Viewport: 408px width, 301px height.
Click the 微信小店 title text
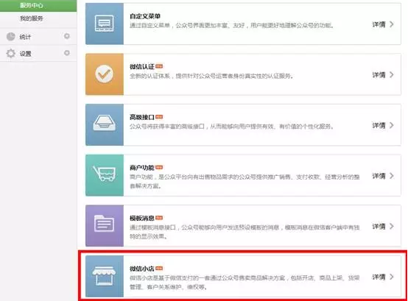click(x=142, y=269)
